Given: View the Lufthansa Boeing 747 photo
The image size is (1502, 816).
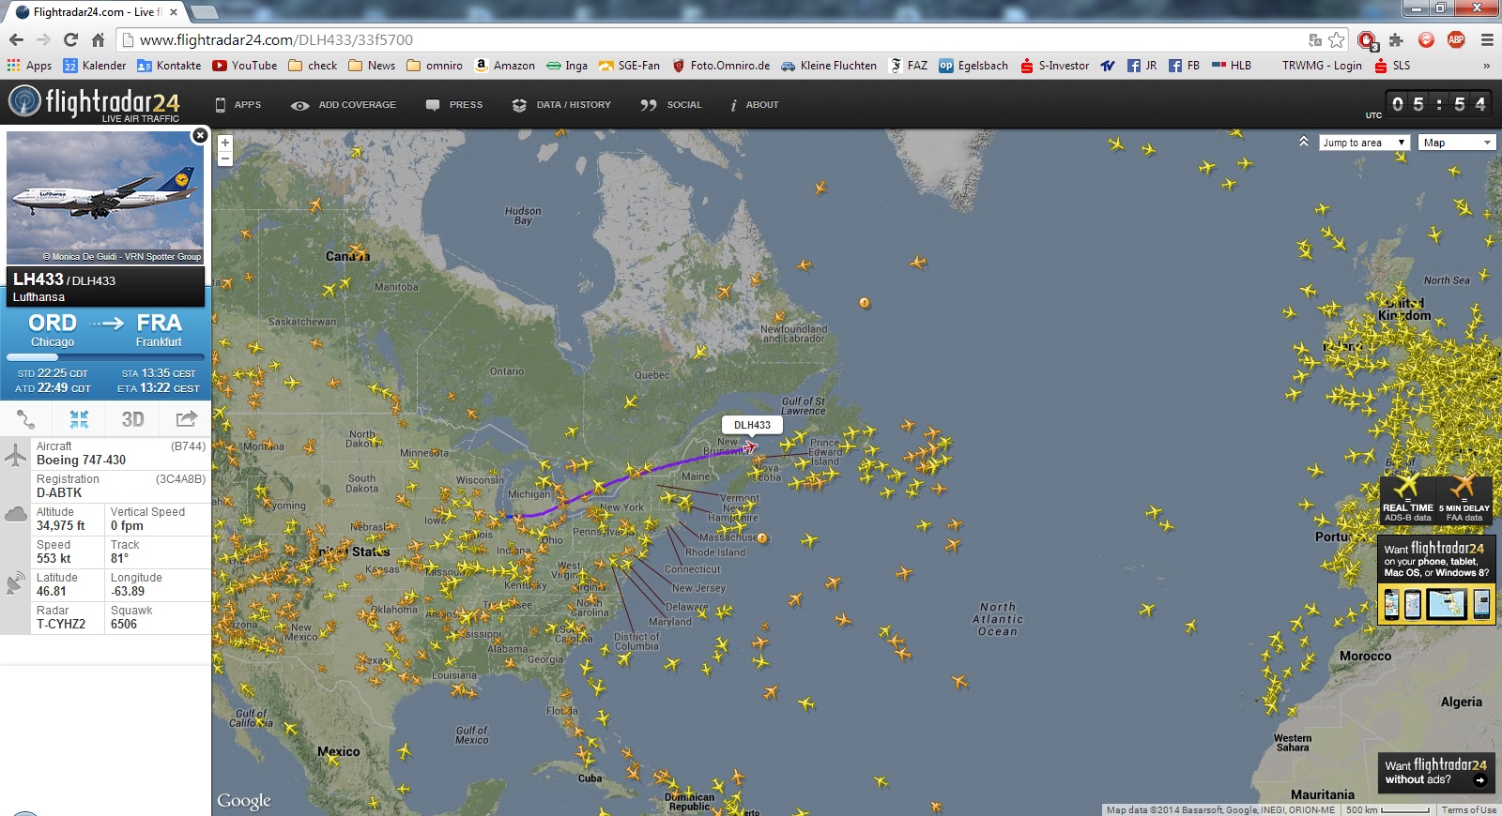Looking at the screenshot, I should (x=105, y=198).
